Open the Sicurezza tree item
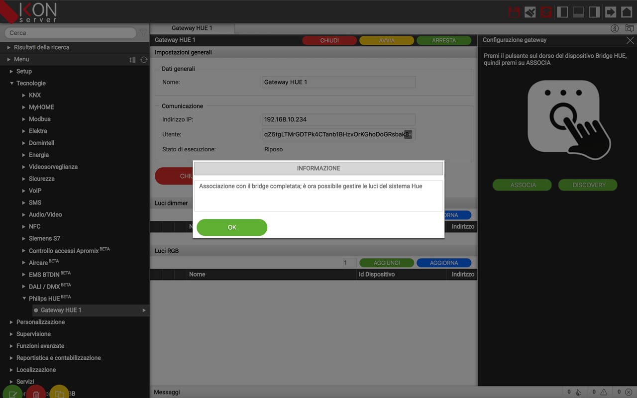The image size is (637, 398). point(42,179)
